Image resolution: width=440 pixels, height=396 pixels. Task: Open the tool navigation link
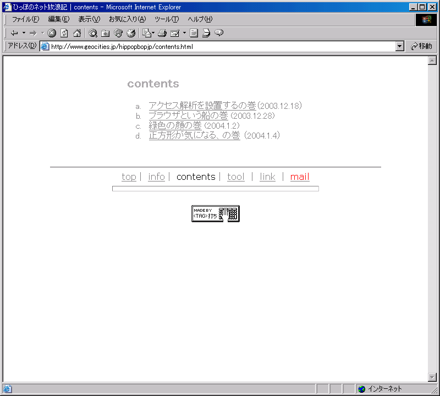pos(236,177)
